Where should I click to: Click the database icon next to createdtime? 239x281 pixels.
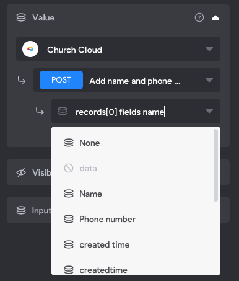69,270
